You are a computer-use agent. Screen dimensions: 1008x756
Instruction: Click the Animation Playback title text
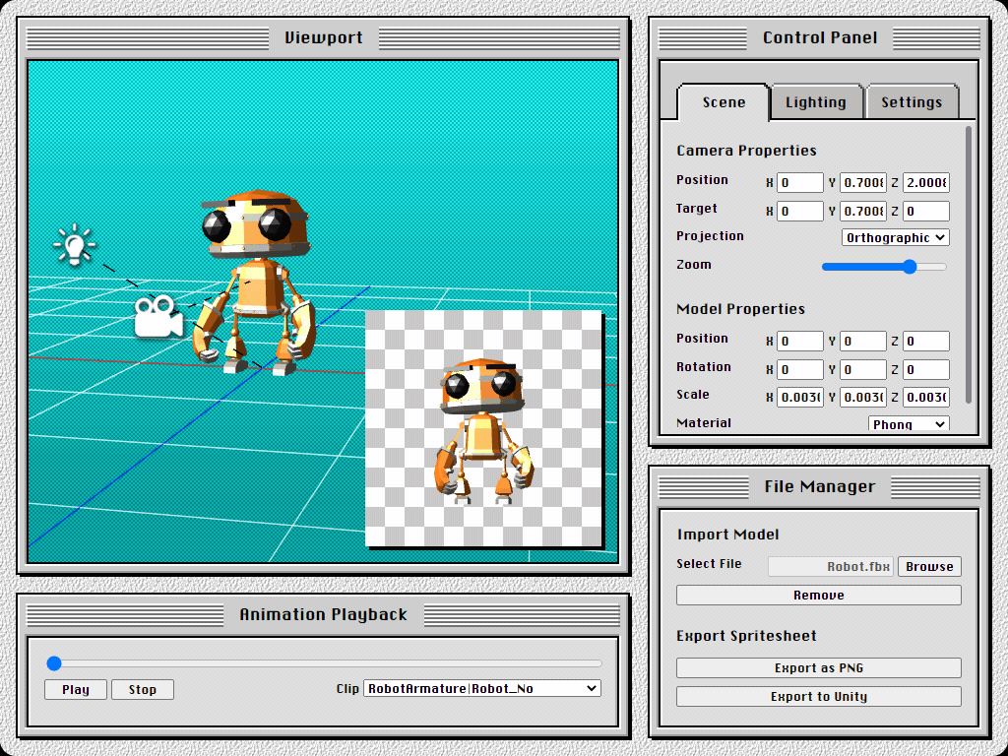323,614
